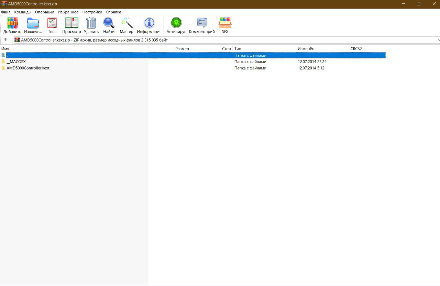Viewport: 440px width, 286px height.
Task: Sort by the Изменён column header
Action: [323, 49]
